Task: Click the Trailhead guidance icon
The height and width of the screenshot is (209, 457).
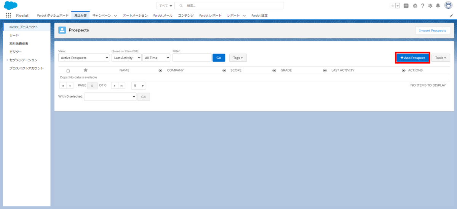Action: pos(415,6)
